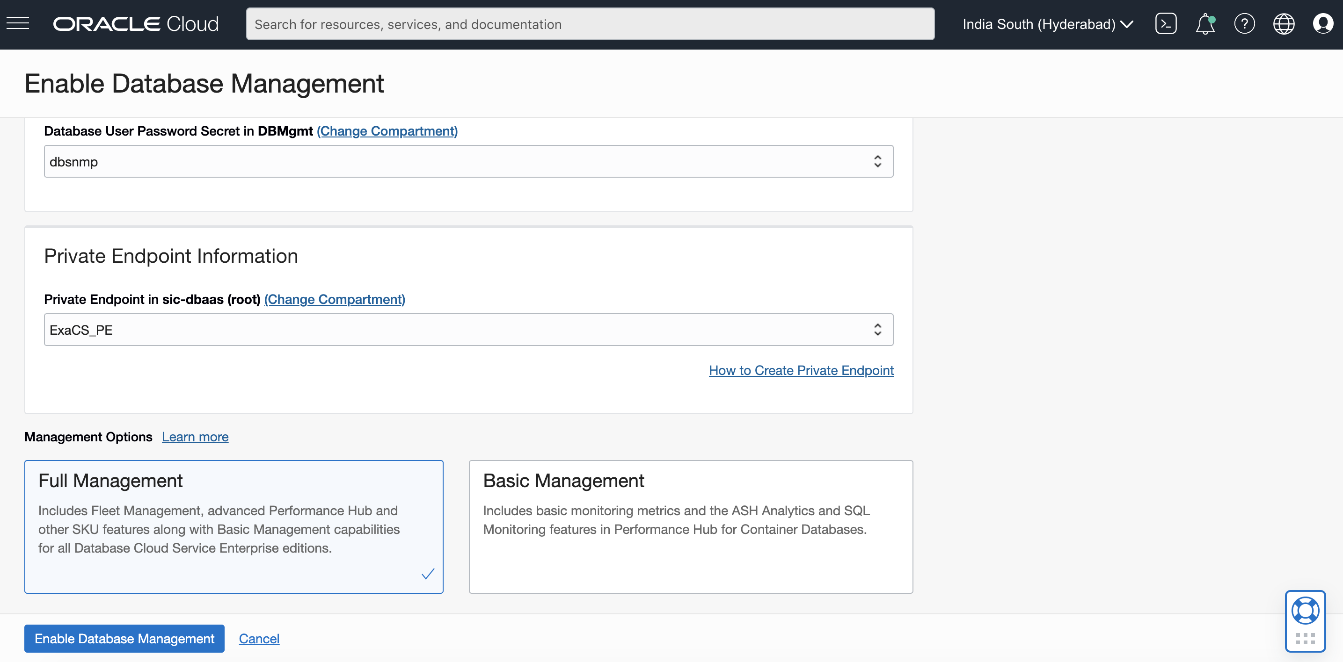Click the Oracle Cloud logo
This screenshot has height=662, width=1343.
[x=136, y=24]
